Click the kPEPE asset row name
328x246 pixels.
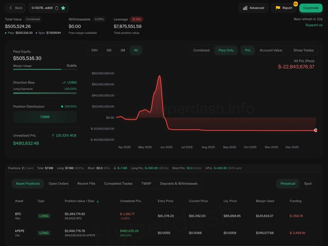[20, 231]
